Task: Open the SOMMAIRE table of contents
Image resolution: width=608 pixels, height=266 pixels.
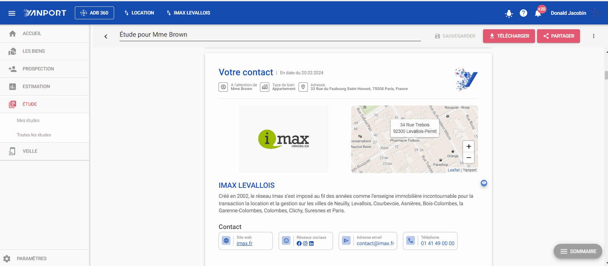Action: click(x=578, y=251)
